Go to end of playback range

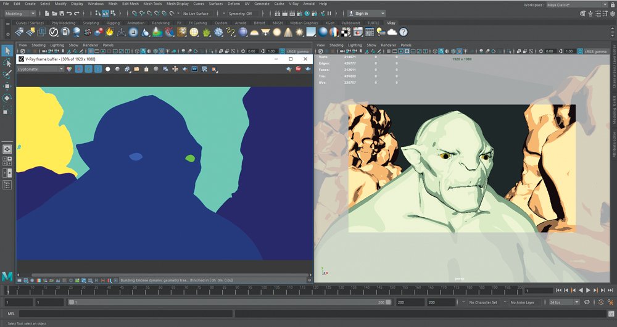point(610,291)
